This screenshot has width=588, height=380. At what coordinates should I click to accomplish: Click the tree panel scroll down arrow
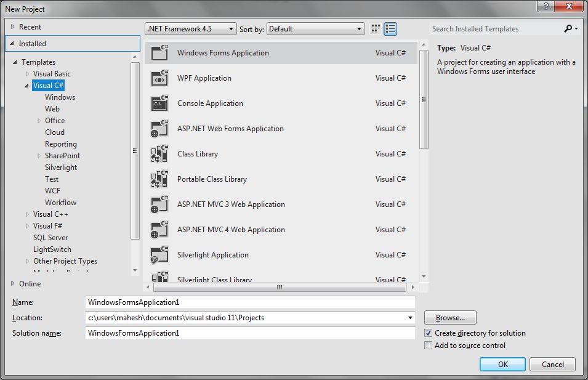point(135,270)
